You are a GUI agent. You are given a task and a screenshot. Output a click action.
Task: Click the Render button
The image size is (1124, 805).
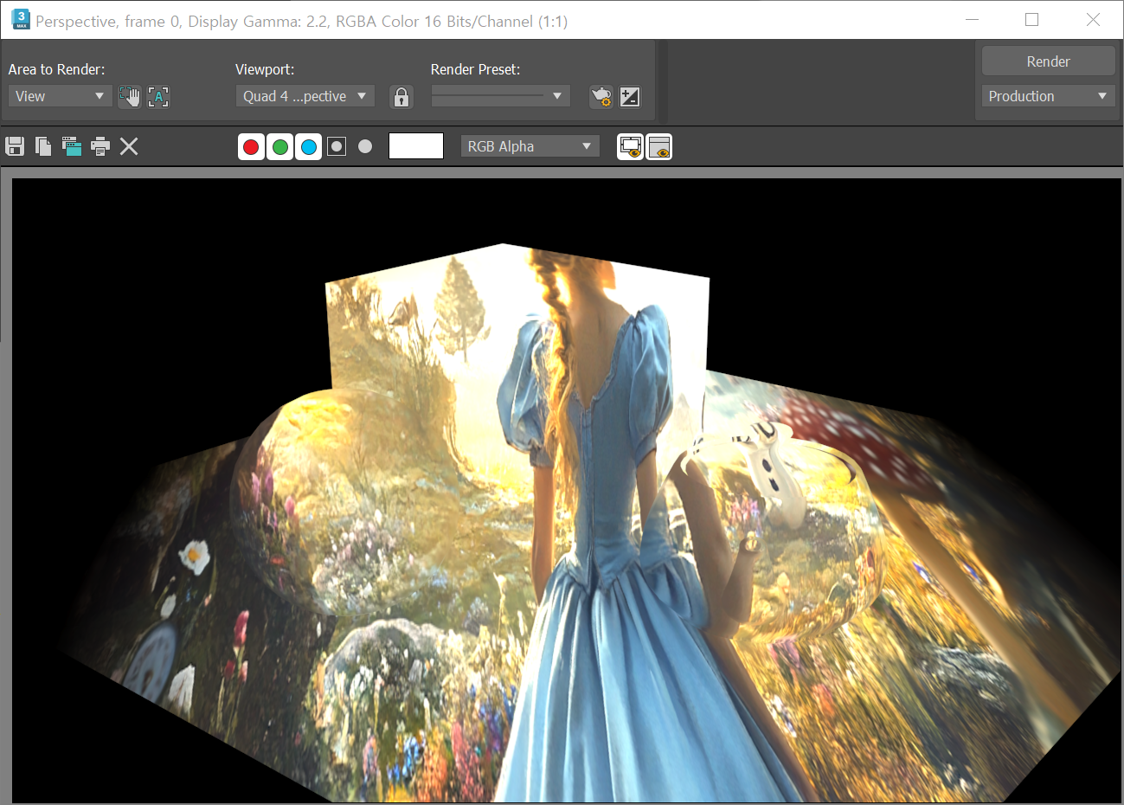click(x=1048, y=61)
